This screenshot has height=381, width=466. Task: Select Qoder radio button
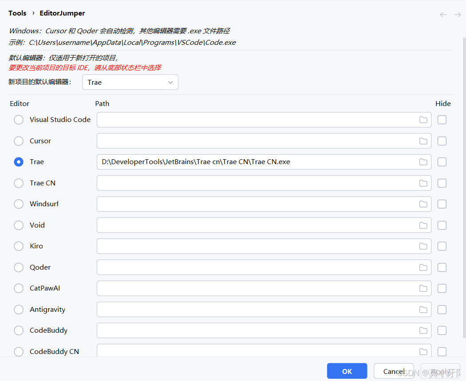(x=19, y=267)
